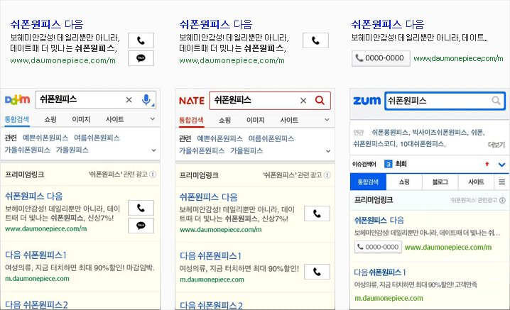Open the 쉬폰원피스 다음 title in the top-right ad preview
Image resolution: width=510 pixels, height=310 pixels.
(x=387, y=24)
